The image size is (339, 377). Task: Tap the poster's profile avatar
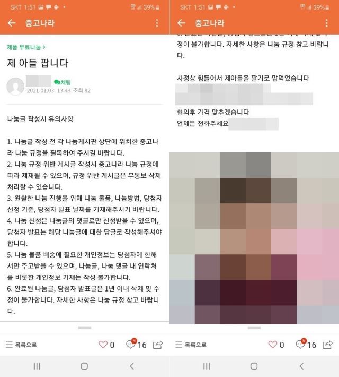coord(15,86)
